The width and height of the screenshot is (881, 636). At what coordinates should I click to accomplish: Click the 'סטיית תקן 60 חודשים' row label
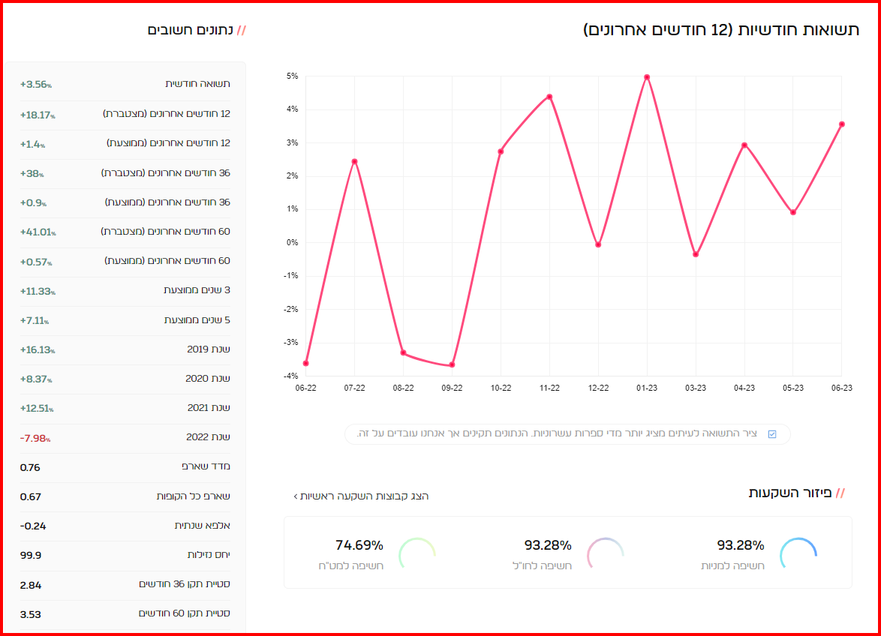pos(185,613)
